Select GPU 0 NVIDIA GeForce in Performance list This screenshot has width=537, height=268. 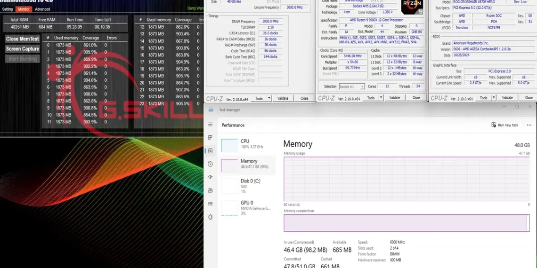pyautogui.click(x=247, y=208)
